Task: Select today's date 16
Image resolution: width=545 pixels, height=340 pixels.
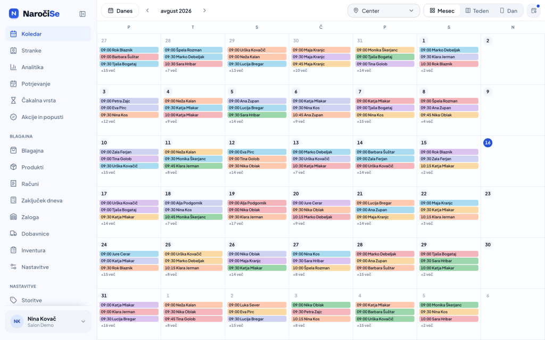Action: pos(488,142)
